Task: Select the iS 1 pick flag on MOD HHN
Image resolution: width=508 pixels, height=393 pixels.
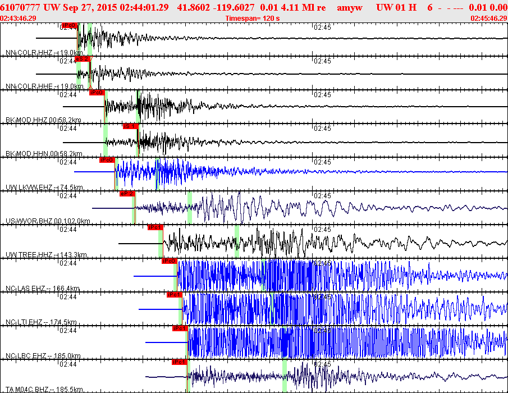Action: click(x=131, y=126)
